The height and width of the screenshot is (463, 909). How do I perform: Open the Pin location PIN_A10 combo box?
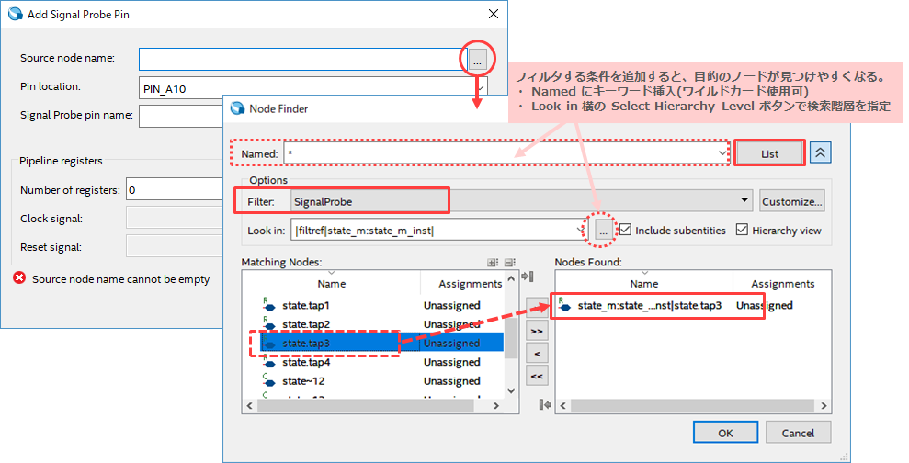313,89
